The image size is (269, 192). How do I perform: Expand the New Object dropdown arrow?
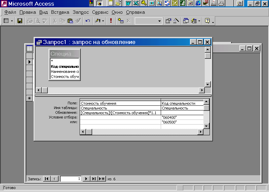click(x=199, y=21)
